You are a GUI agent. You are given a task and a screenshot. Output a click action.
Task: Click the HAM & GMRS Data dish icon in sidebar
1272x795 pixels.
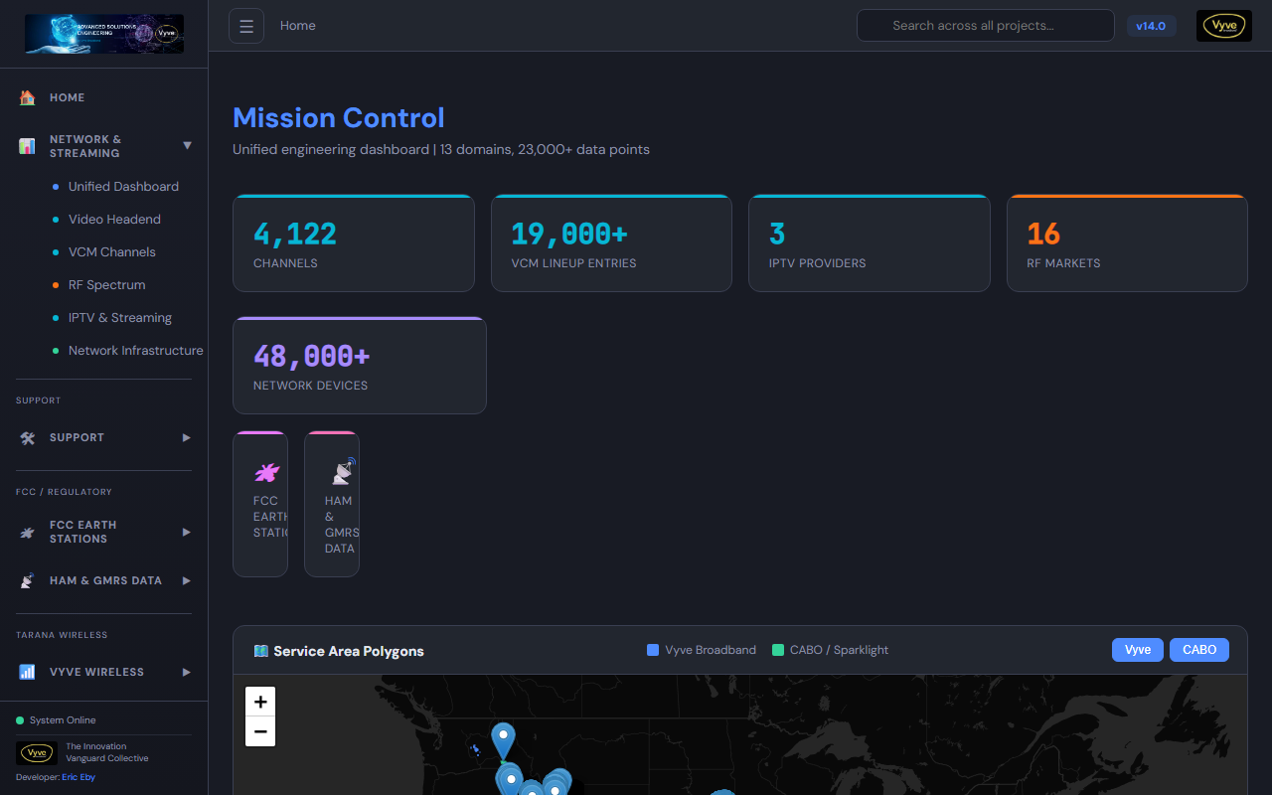27,580
